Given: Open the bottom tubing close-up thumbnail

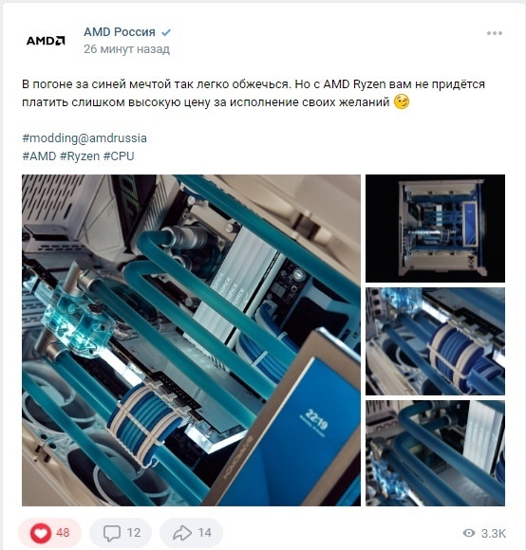Looking at the screenshot, I should point(435,453).
